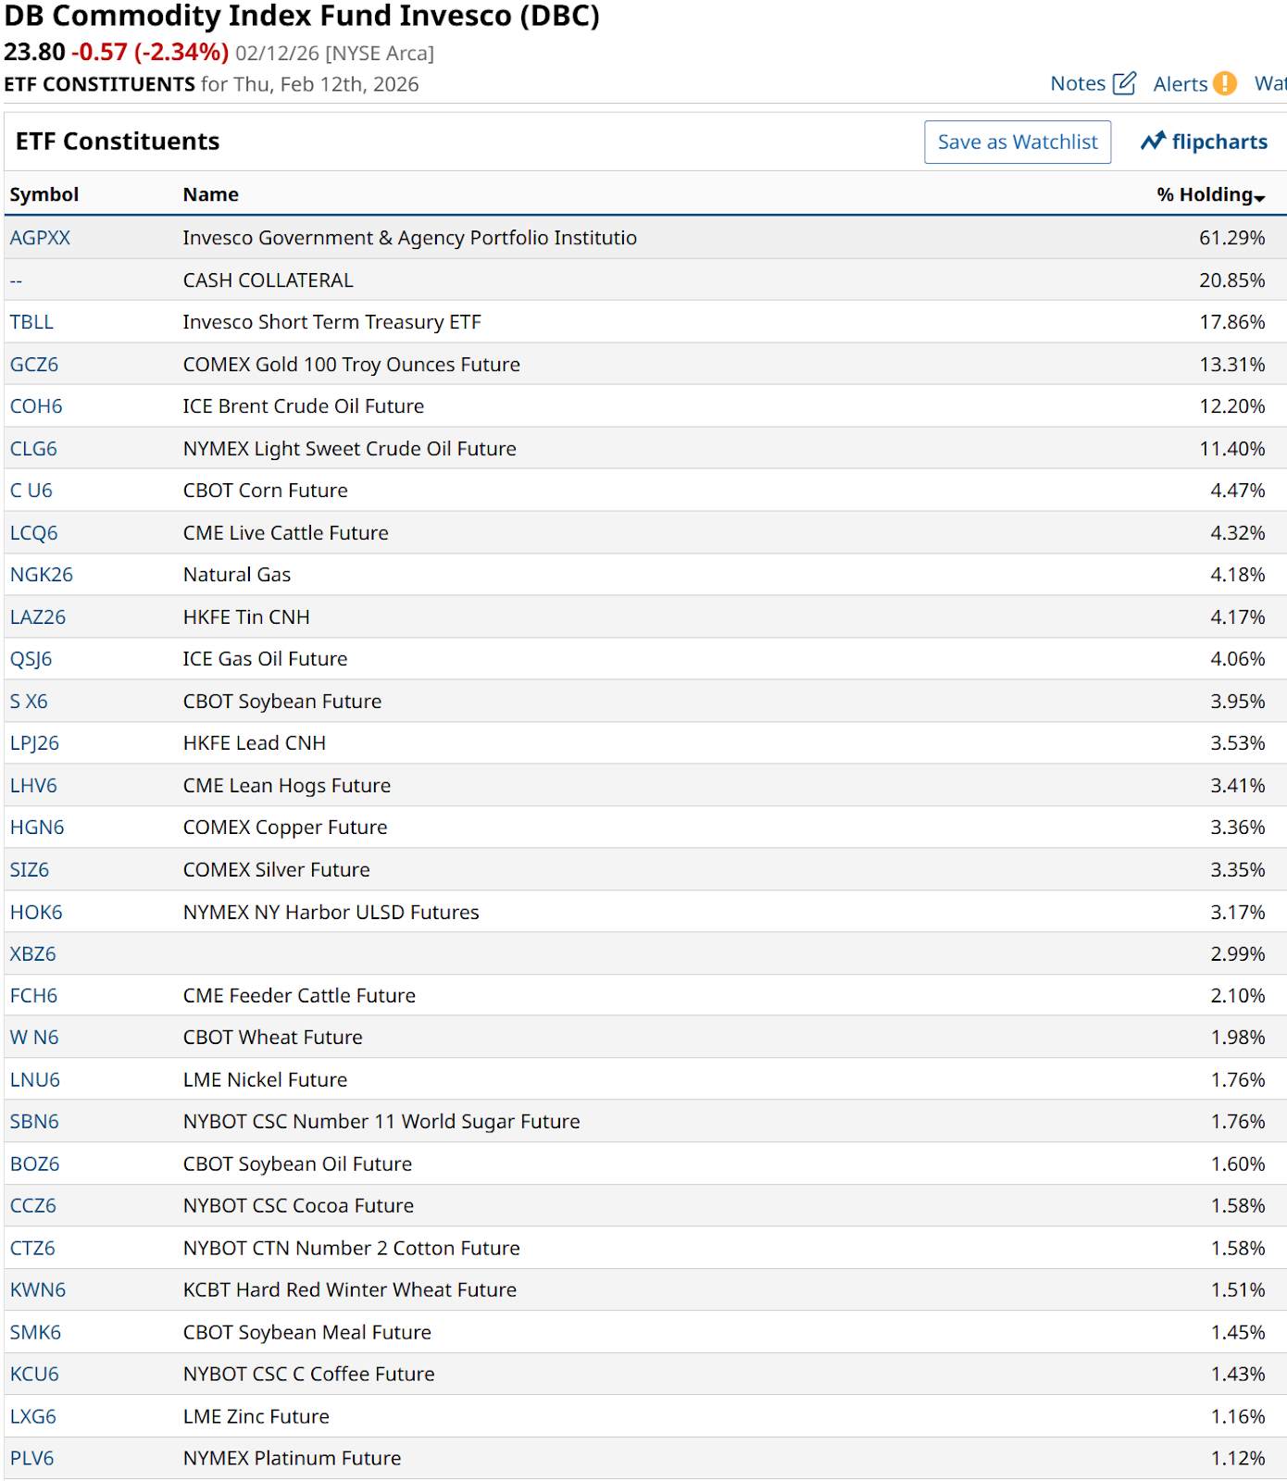Open the TBLL symbol link
The image size is (1287, 1481).
32,322
